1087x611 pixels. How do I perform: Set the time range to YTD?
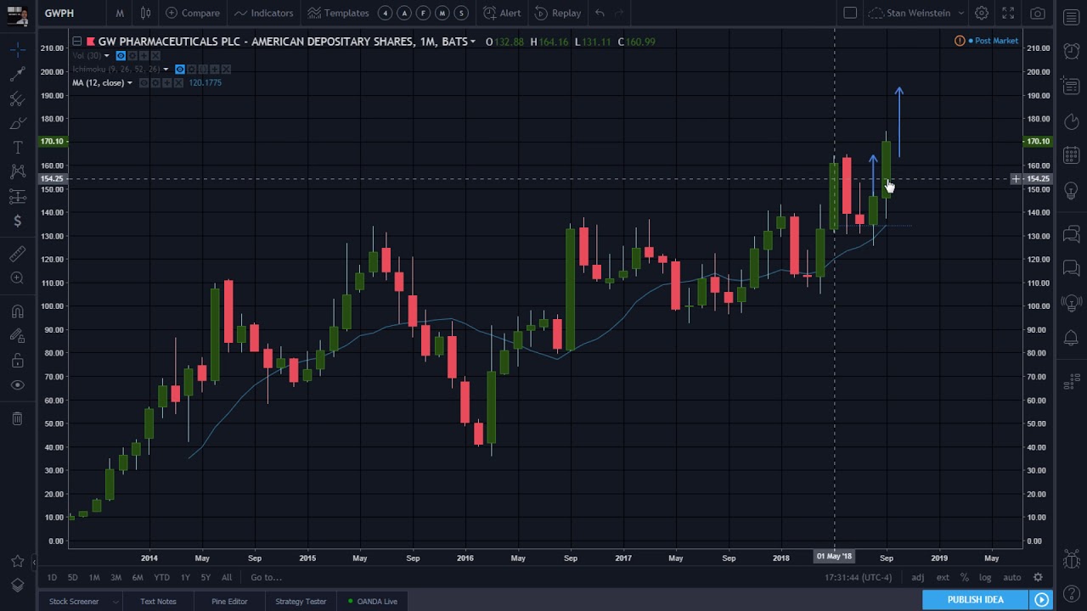coord(161,578)
